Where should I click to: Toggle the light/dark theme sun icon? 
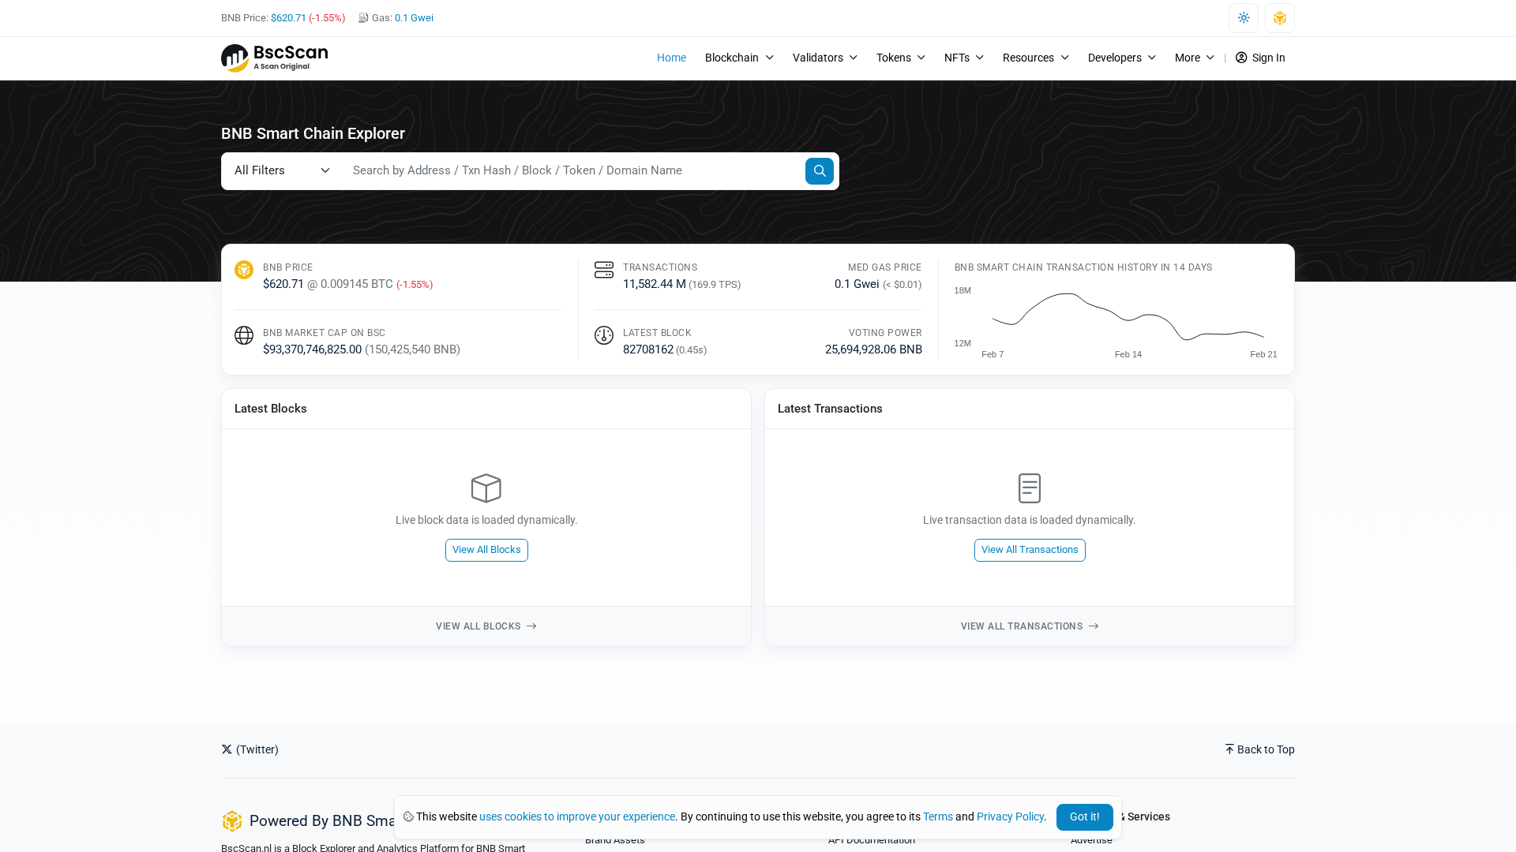[1244, 18]
